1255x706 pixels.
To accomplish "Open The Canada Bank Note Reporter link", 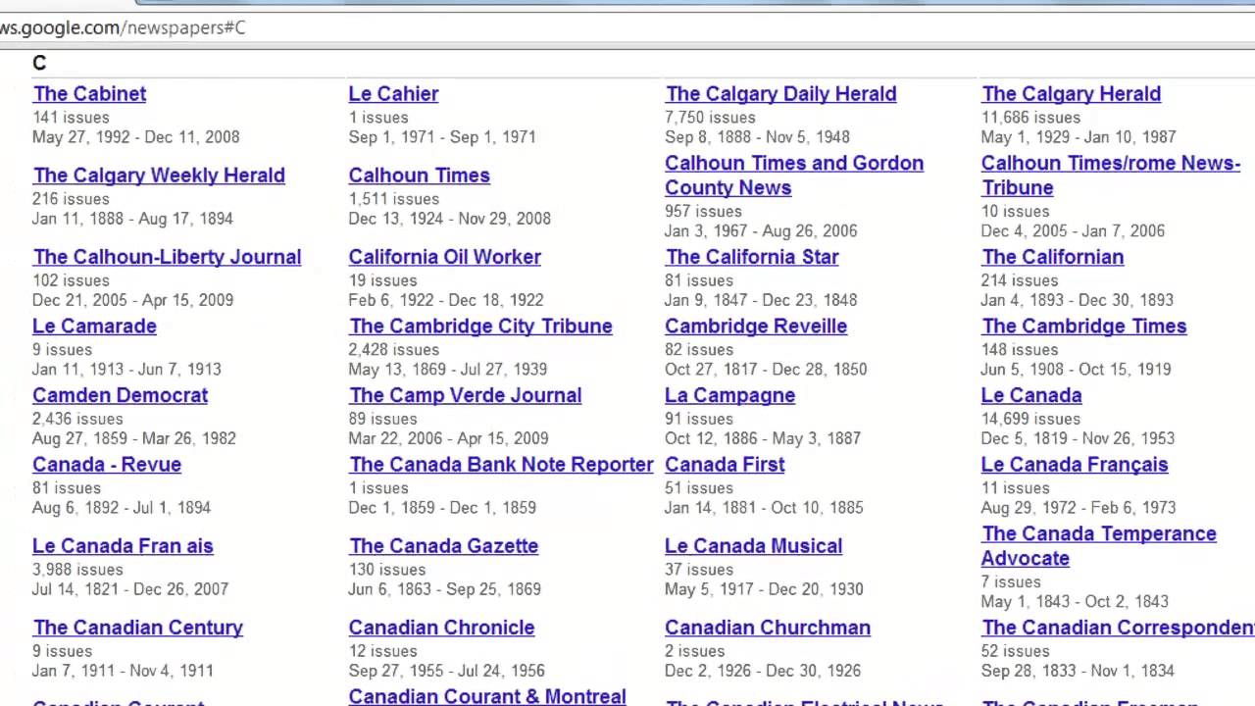I will point(501,465).
